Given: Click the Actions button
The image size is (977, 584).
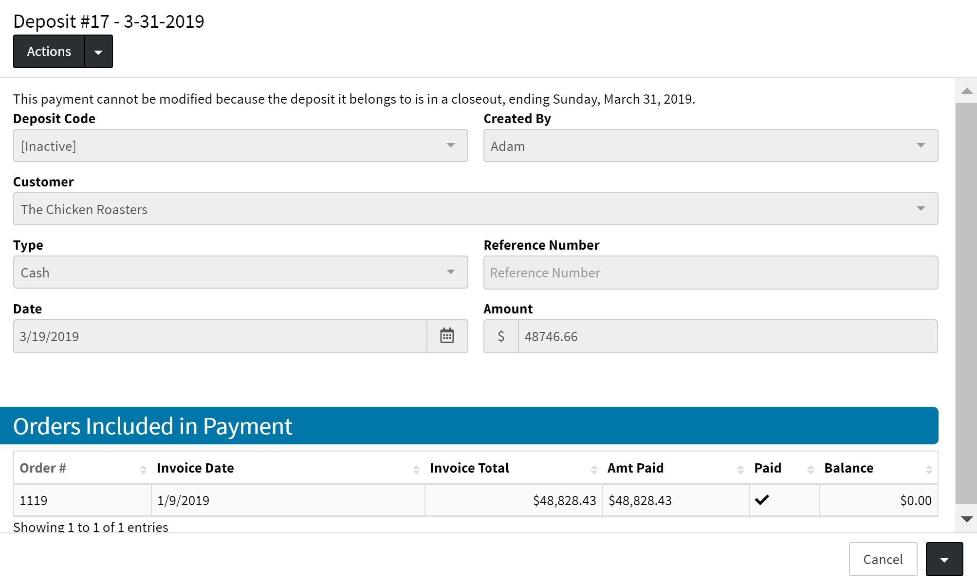Looking at the screenshot, I should (x=49, y=52).
